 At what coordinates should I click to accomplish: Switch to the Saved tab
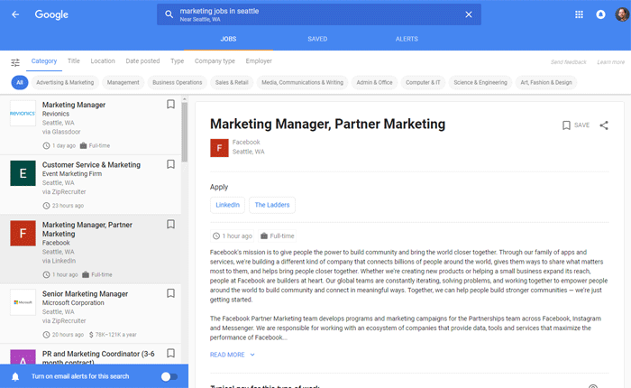click(x=317, y=39)
